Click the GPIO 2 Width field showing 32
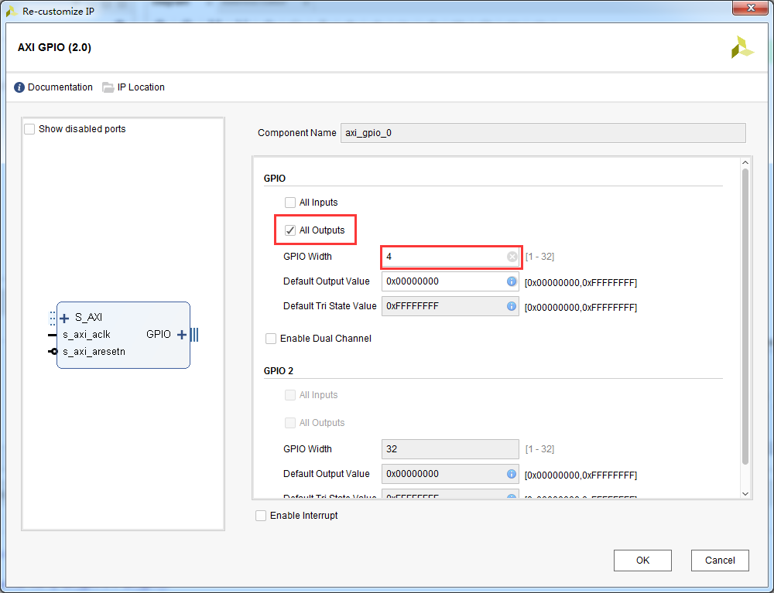Screen dimensions: 774x593 click(450, 449)
